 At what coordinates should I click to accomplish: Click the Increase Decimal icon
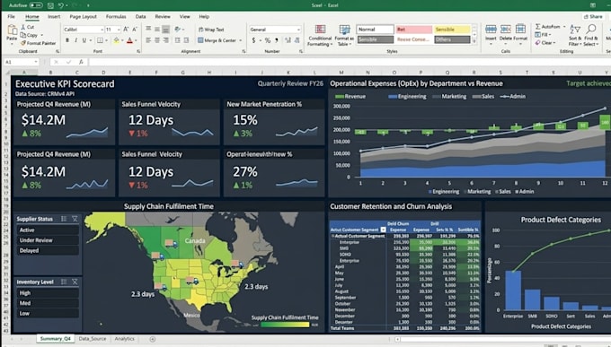point(288,40)
